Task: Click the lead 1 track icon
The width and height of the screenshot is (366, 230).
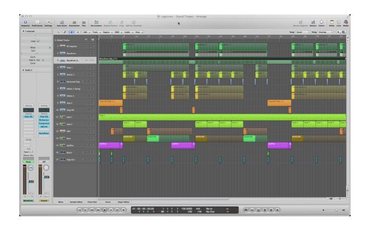Action: [63, 117]
